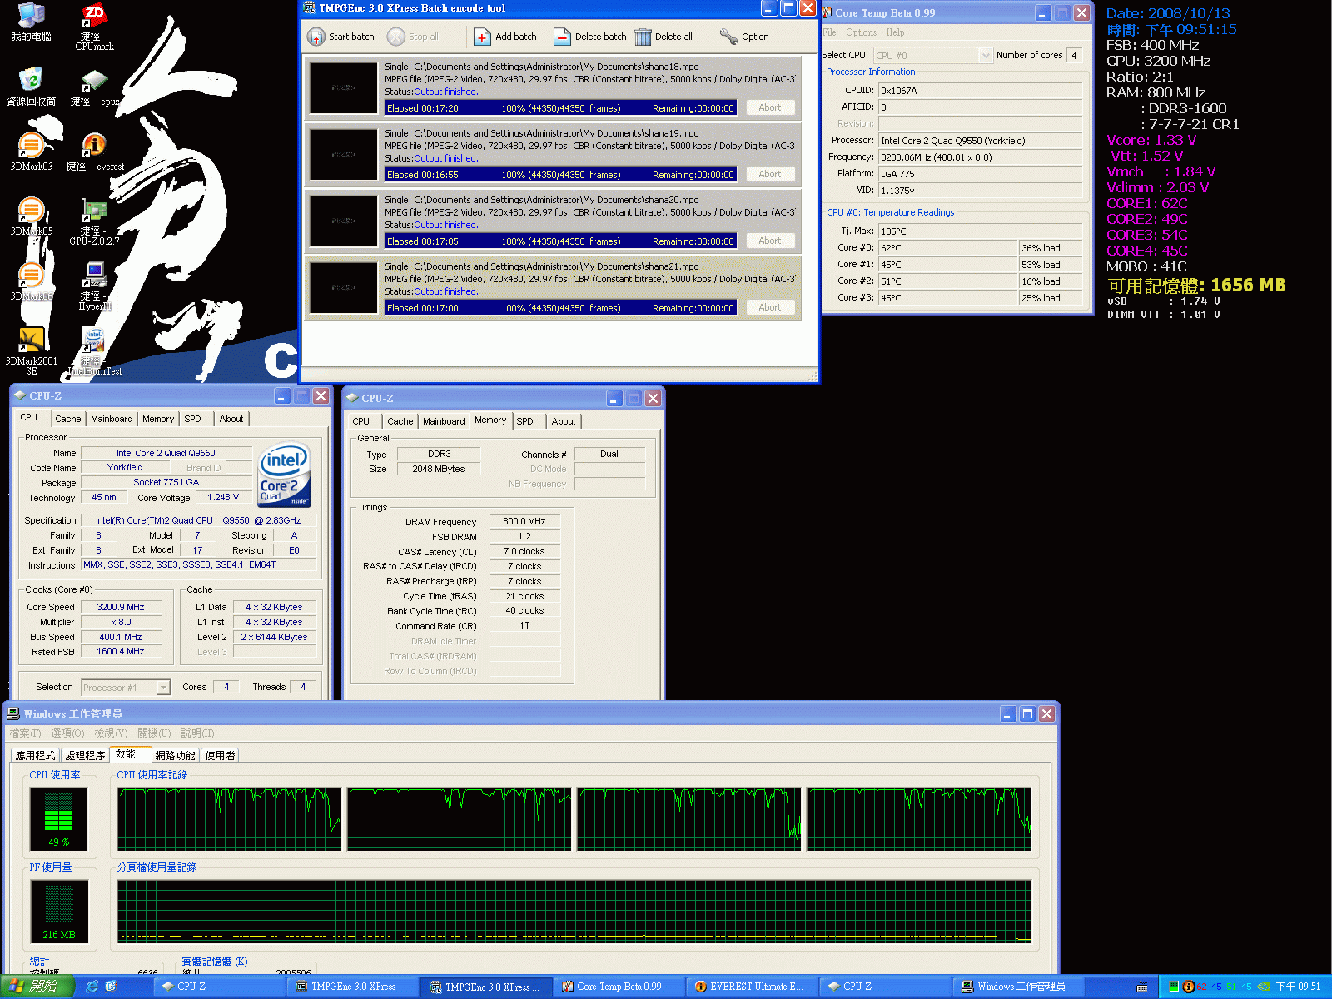Switch to Cache tab in left CPU-Z
The image size is (1332, 999).
68,419
